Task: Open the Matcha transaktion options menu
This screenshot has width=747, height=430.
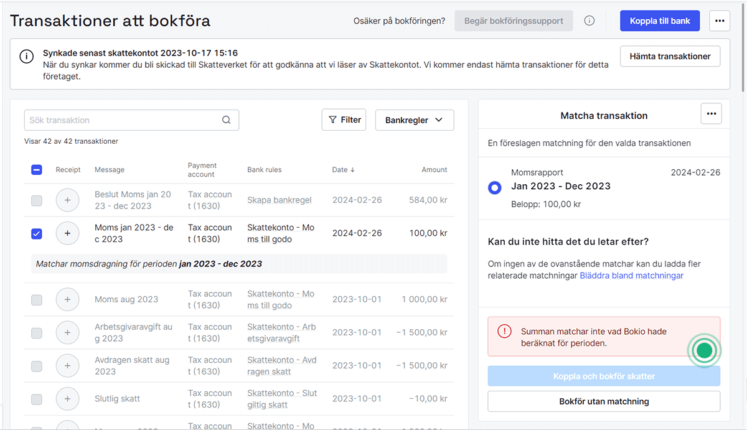Action: click(711, 113)
